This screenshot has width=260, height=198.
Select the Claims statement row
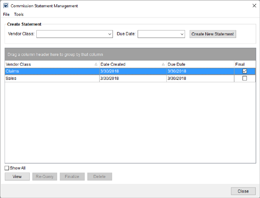(x=50, y=71)
